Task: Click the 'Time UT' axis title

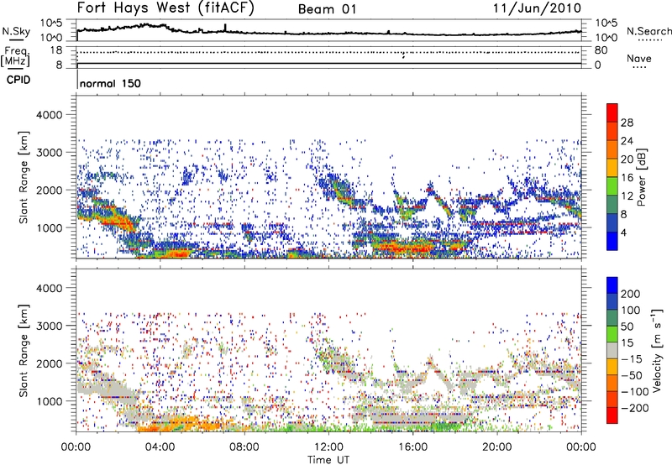Action: tap(328, 459)
